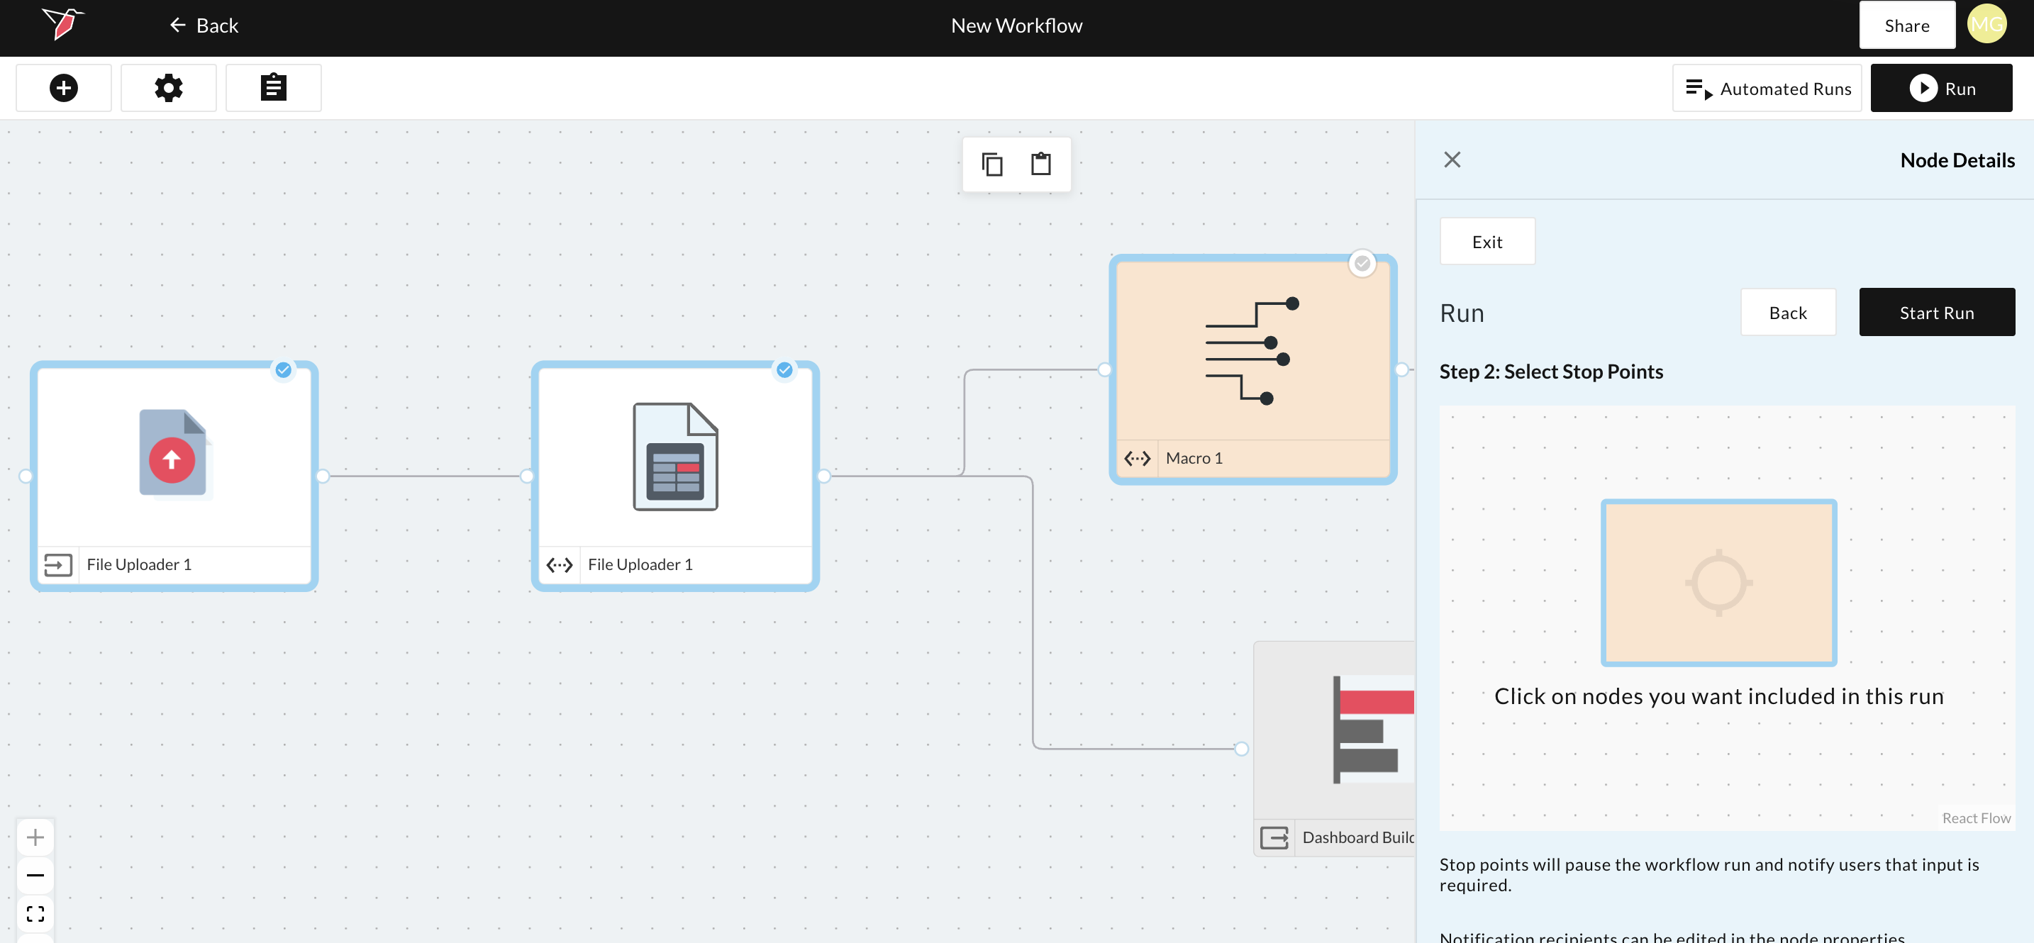The height and width of the screenshot is (943, 2034).
Task: Open the Automated Runs menu
Action: (x=1767, y=89)
